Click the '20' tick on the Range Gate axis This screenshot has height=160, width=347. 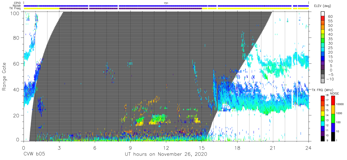(x=16, y=115)
